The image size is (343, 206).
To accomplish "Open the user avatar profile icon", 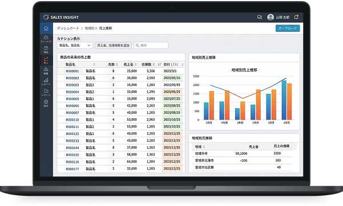I will (x=271, y=17).
